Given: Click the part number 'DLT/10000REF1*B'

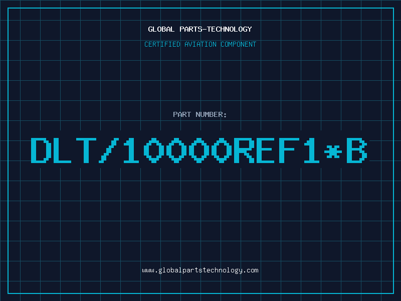Looking at the screenshot, I should pos(199,150).
